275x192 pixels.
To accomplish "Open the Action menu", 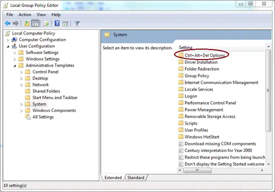I will click(x=25, y=14).
